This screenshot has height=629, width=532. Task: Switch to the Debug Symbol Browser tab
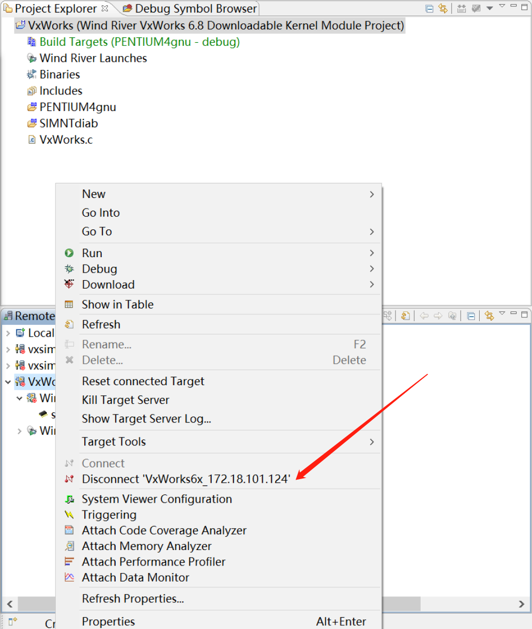(190, 9)
